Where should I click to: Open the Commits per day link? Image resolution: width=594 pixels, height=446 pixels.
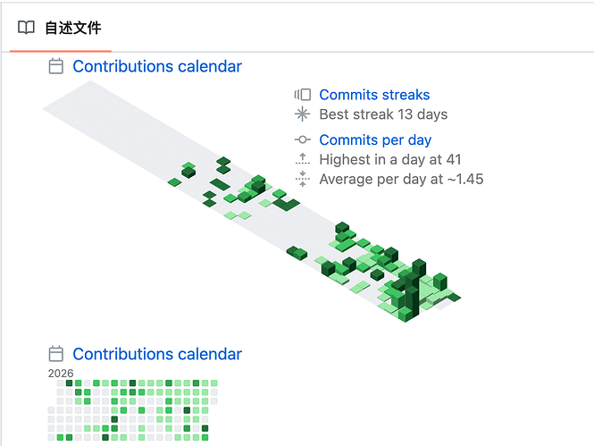coord(375,140)
